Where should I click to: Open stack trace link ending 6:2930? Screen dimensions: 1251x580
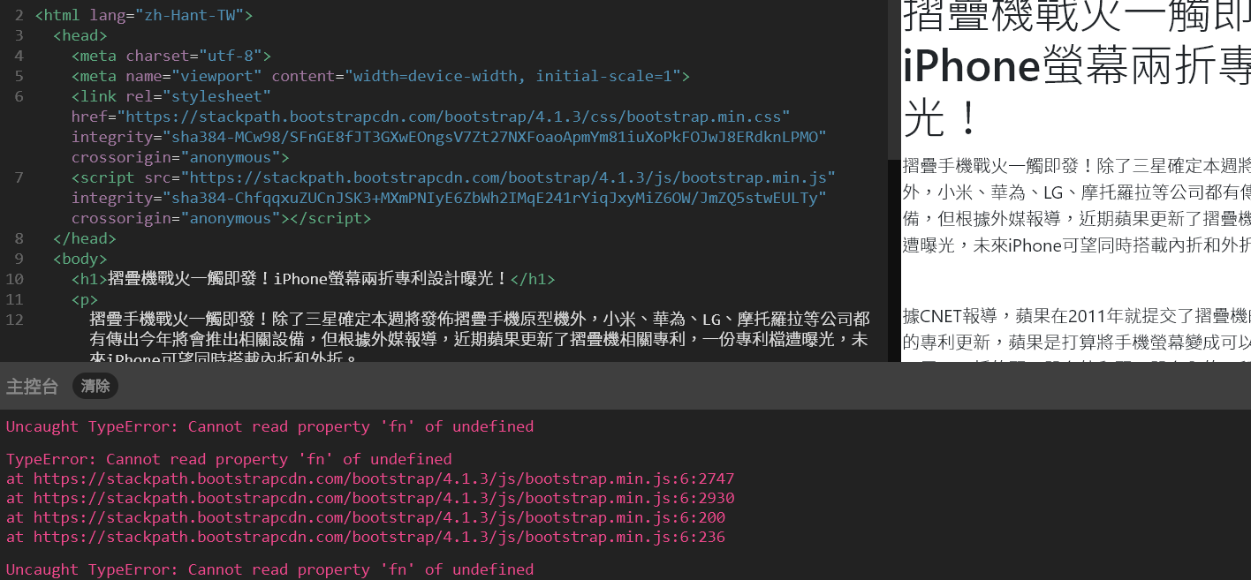(383, 498)
